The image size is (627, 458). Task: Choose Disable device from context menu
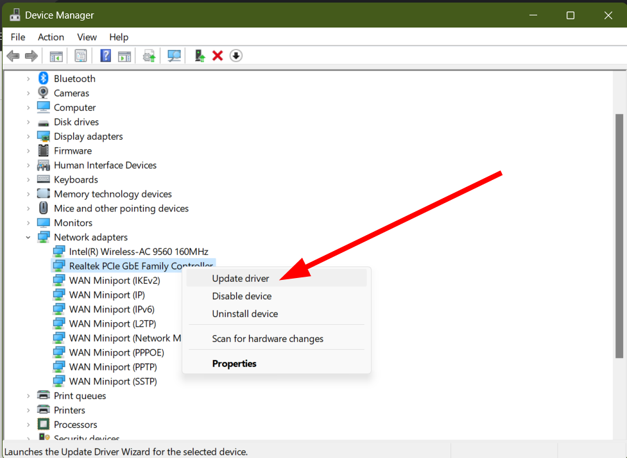coord(277,296)
